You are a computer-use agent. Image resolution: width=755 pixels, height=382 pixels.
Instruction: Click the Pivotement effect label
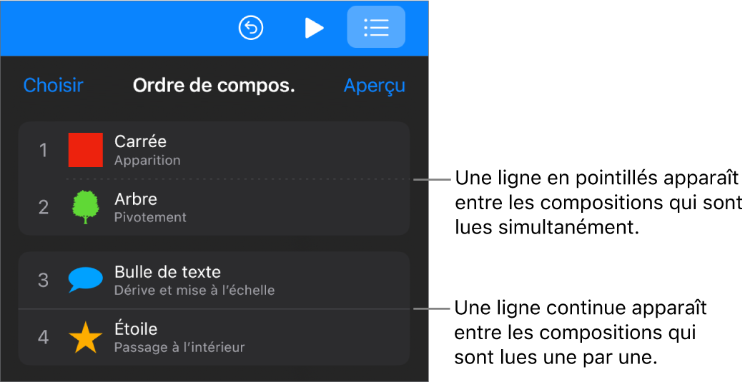click(x=150, y=217)
